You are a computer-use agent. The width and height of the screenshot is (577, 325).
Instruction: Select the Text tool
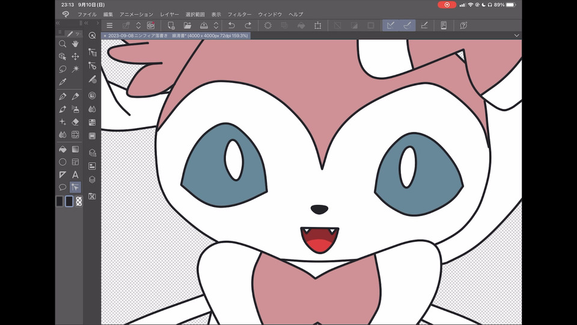[x=75, y=175]
